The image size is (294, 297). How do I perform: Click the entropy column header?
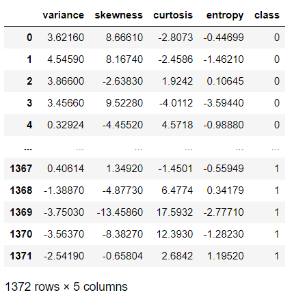click(225, 16)
